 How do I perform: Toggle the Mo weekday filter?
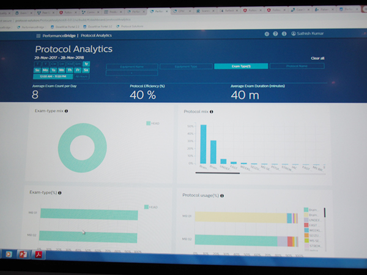pos(46,70)
